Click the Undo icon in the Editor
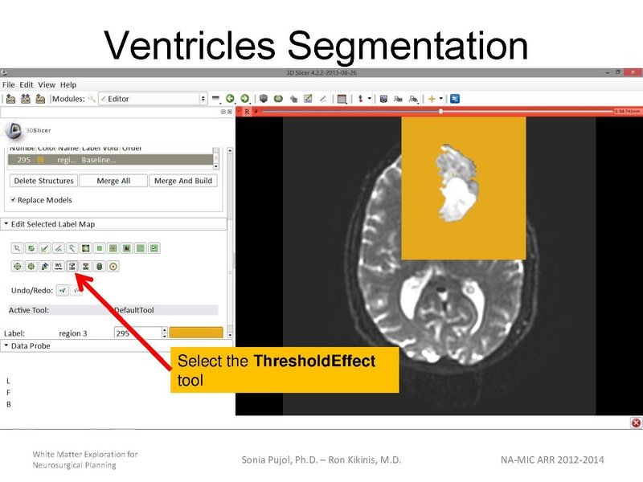This screenshot has width=643, height=482. pos(61,288)
